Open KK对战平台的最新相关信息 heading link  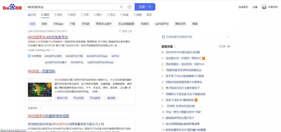[x=48, y=116]
